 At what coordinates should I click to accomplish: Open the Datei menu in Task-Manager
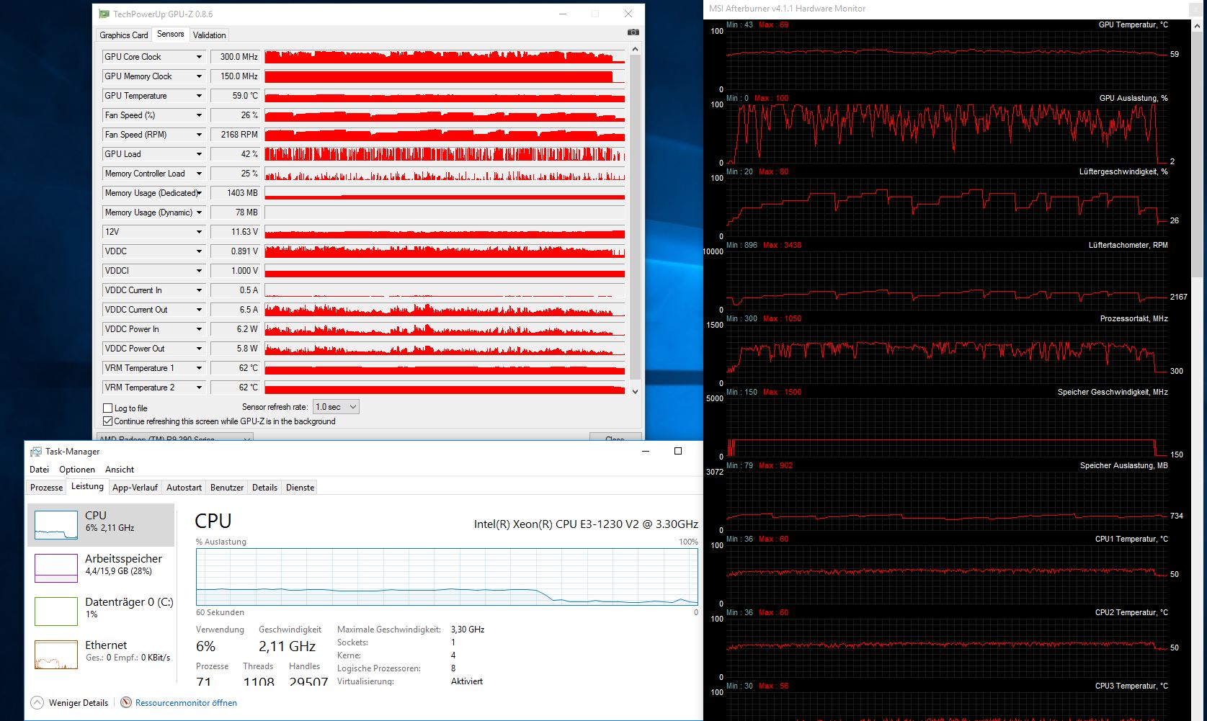pos(40,470)
